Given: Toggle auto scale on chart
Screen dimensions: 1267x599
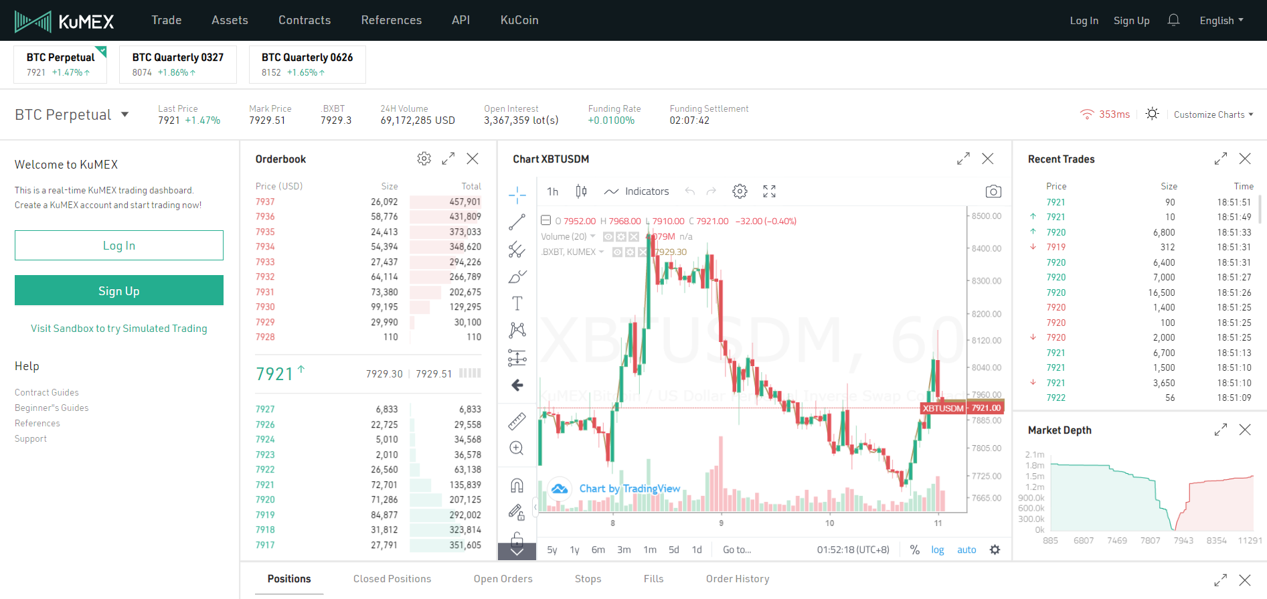Looking at the screenshot, I should coord(966,549).
